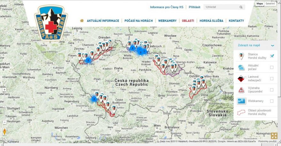Open the Oblasti menu item

click(x=188, y=21)
